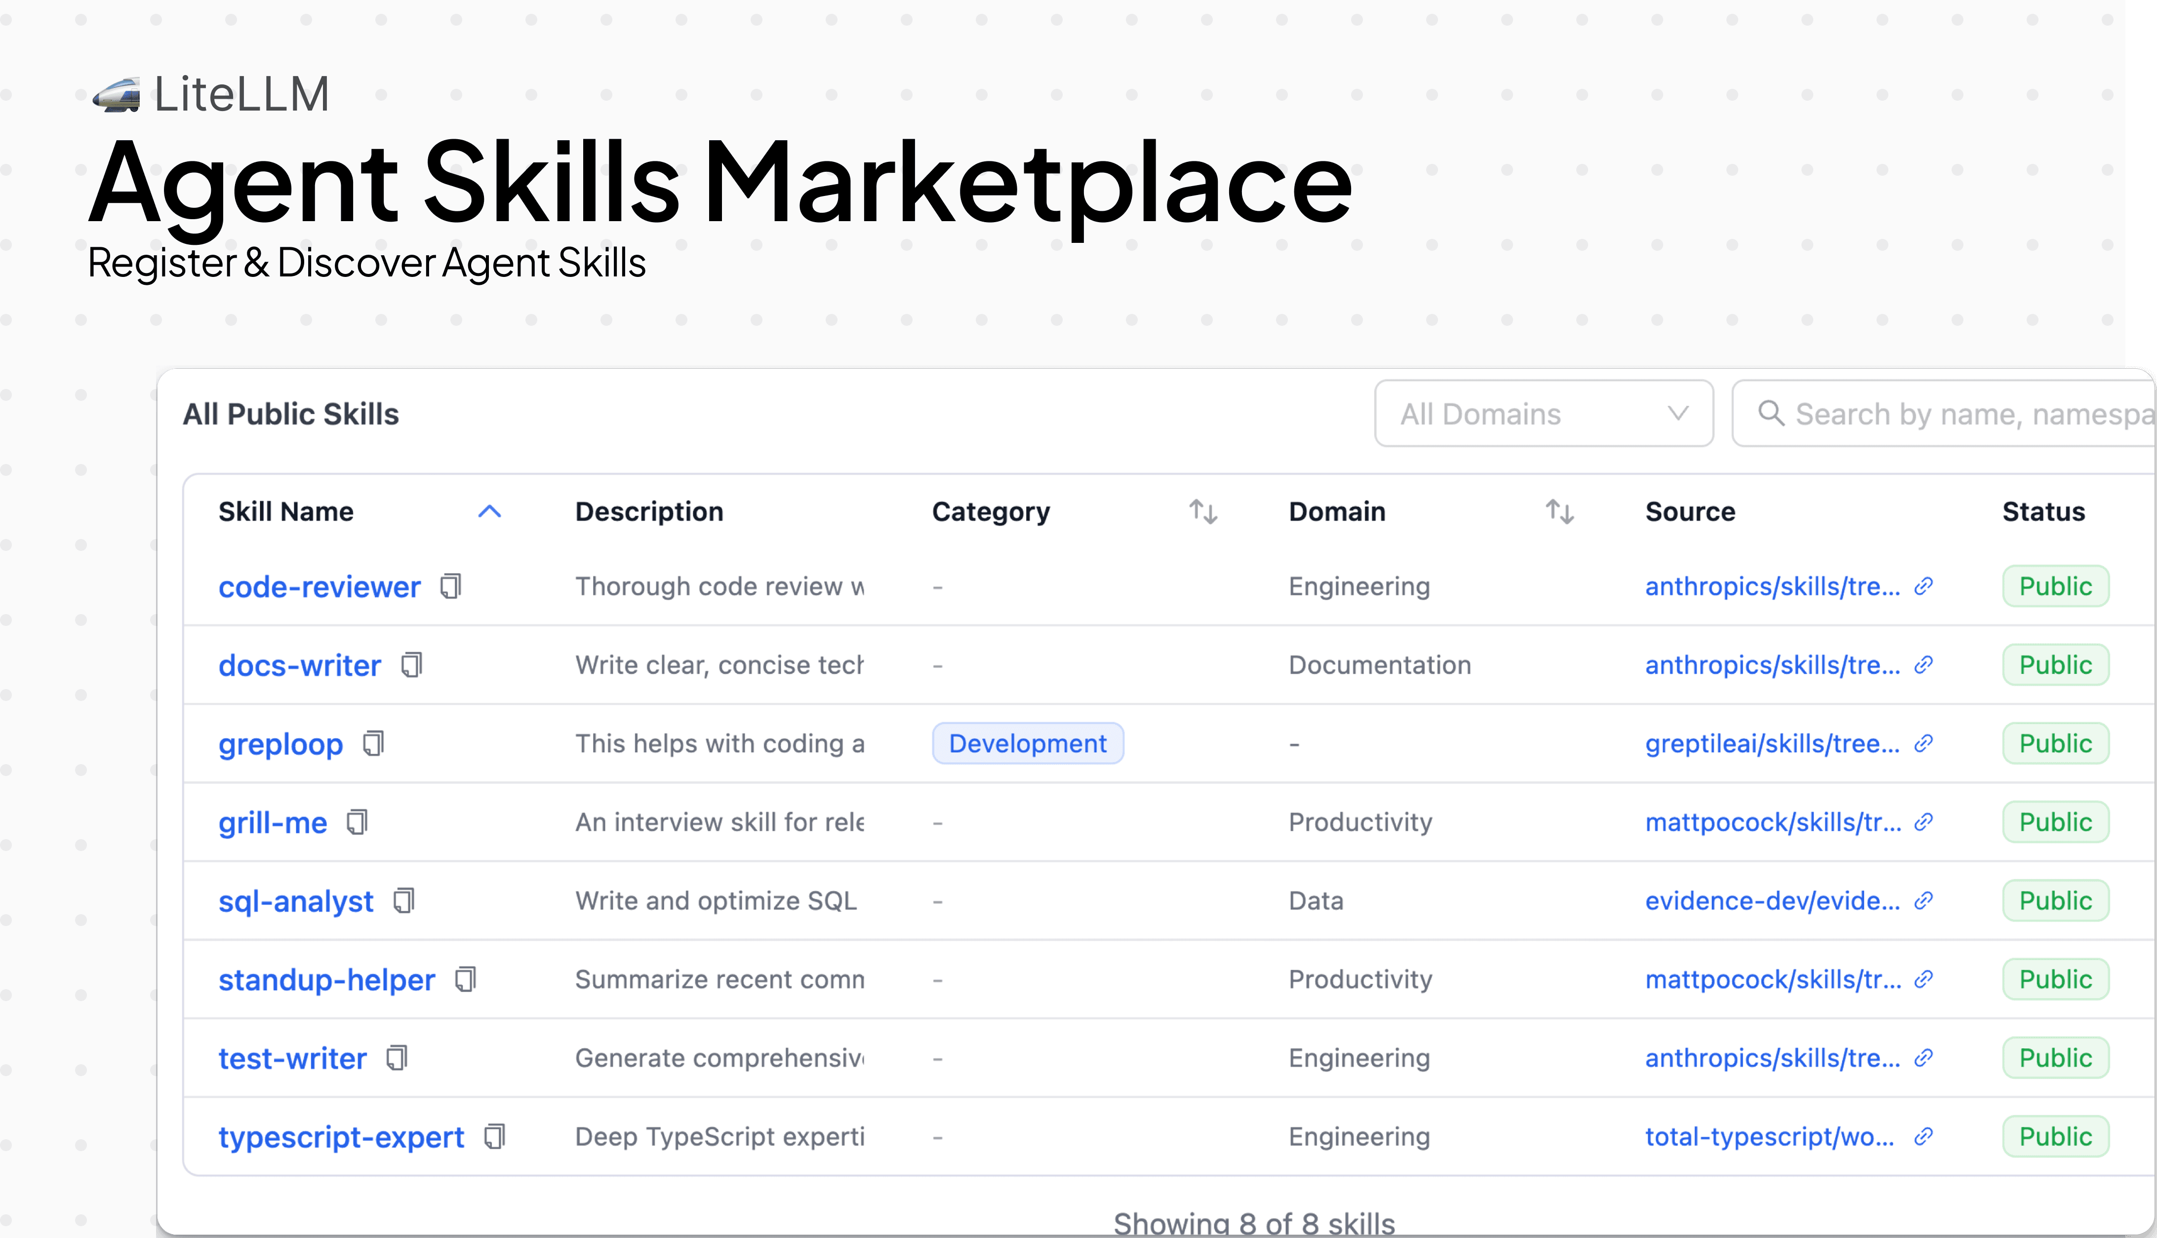Screen dimensions: 2157x1238
Task: Click the Public status badge for sql-analyst
Action: tap(2056, 900)
